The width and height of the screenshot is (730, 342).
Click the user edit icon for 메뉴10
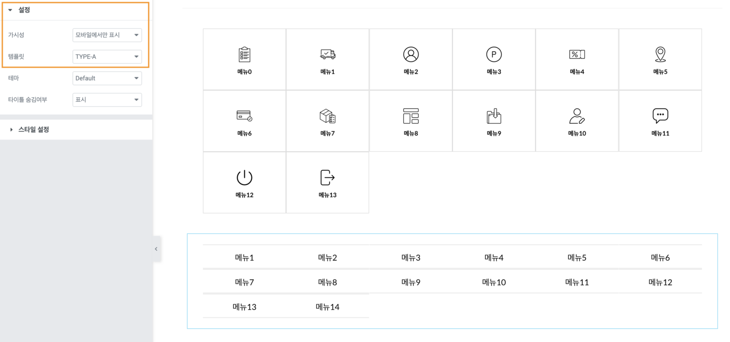click(x=577, y=116)
